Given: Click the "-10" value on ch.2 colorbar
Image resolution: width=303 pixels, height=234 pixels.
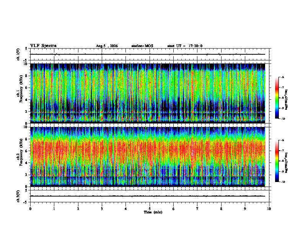Looking at the screenshot, I should click(x=283, y=182).
